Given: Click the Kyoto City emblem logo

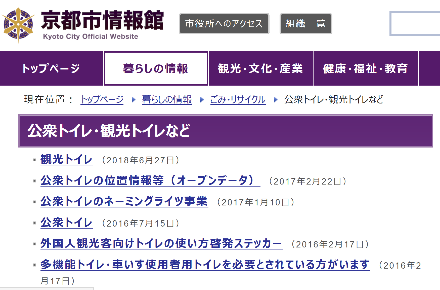Looking at the screenshot, I should [18, 25].
